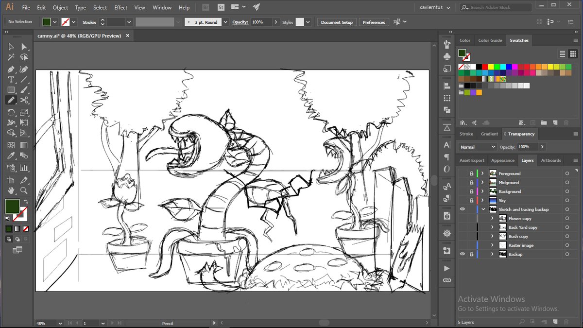Choose the Lasso tool
Screen dimensions: 583x328
pos(24,57)
